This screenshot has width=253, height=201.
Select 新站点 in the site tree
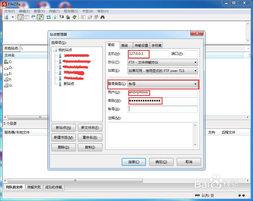(x=69, y=83)
